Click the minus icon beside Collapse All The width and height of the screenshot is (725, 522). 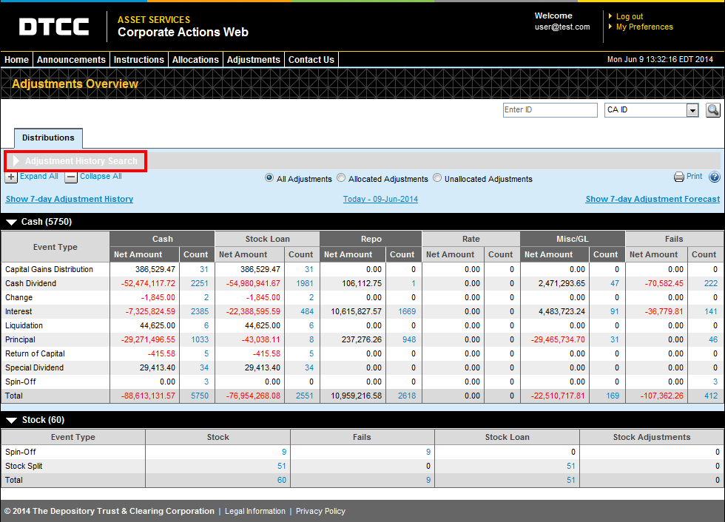(71, 177)
